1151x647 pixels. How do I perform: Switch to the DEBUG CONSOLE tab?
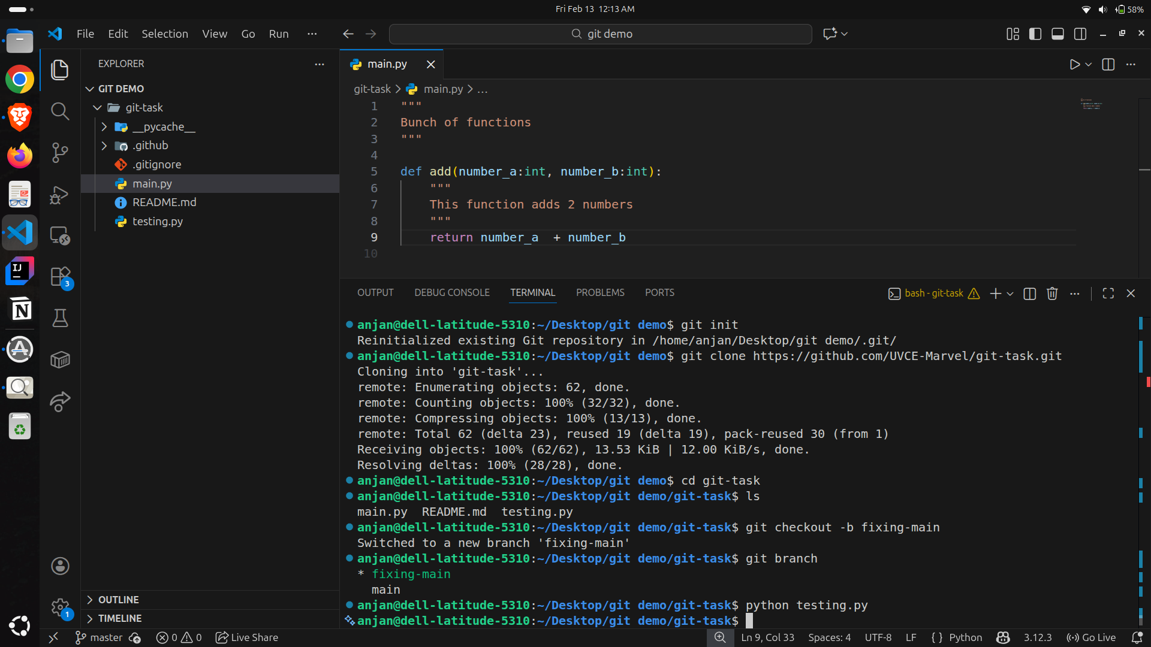pyautogui.click(x=451, y=292)
